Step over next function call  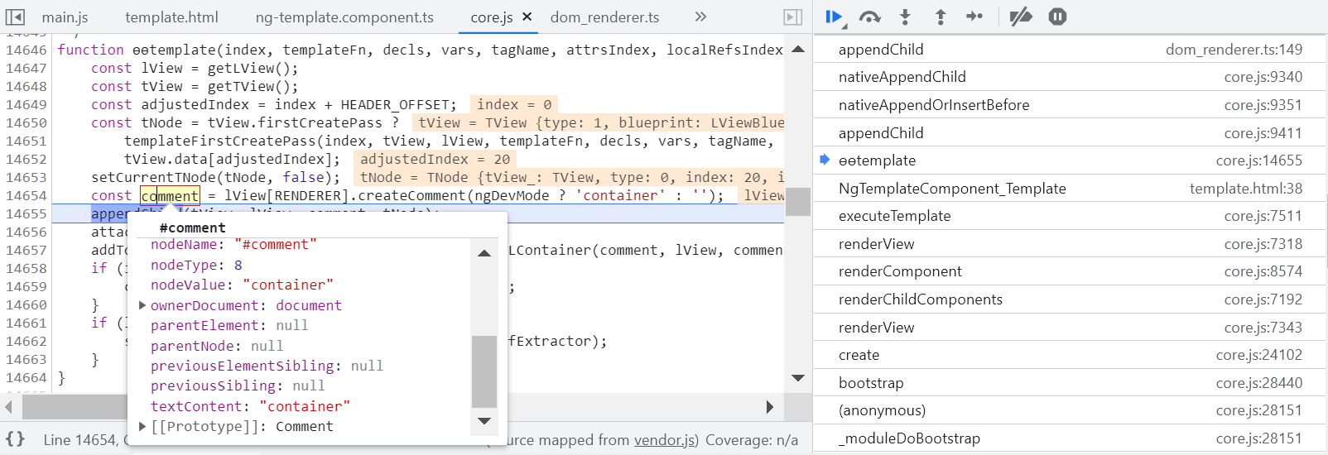(x=869, y=17)
